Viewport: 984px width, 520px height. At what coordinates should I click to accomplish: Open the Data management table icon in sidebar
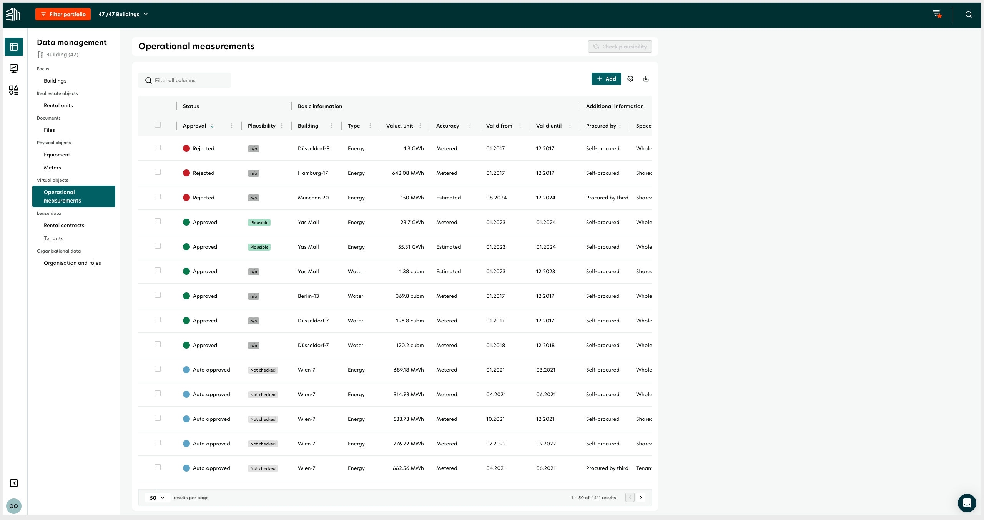coord(14,47)
